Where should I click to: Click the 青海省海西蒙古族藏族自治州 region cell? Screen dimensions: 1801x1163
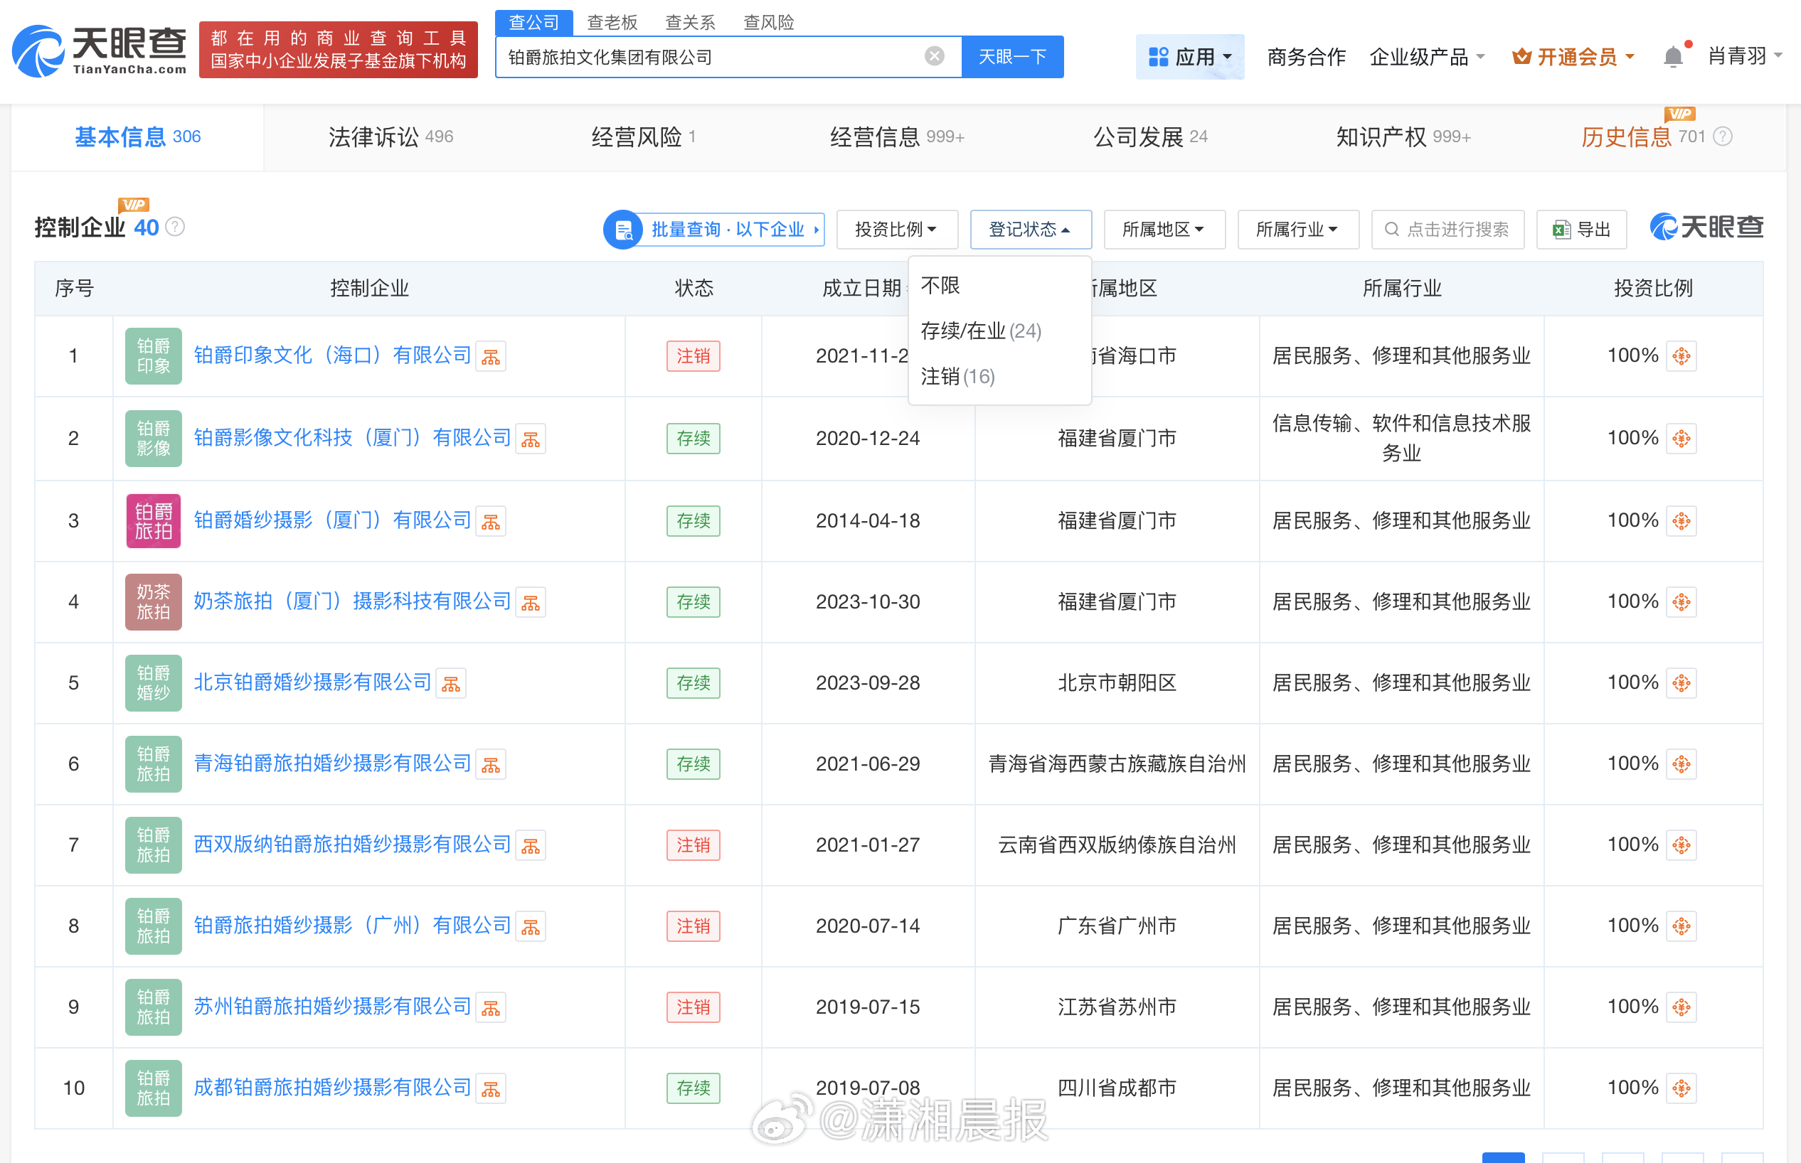point(1117,764)
